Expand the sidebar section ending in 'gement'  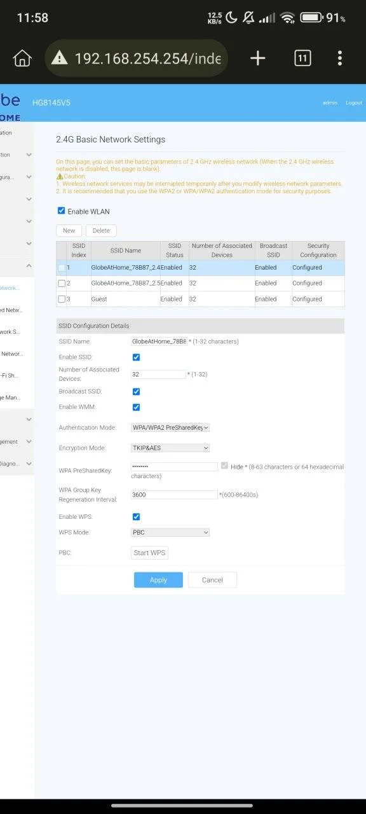(29, 441)
